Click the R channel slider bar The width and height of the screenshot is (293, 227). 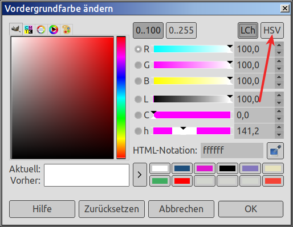click(192, 49)
